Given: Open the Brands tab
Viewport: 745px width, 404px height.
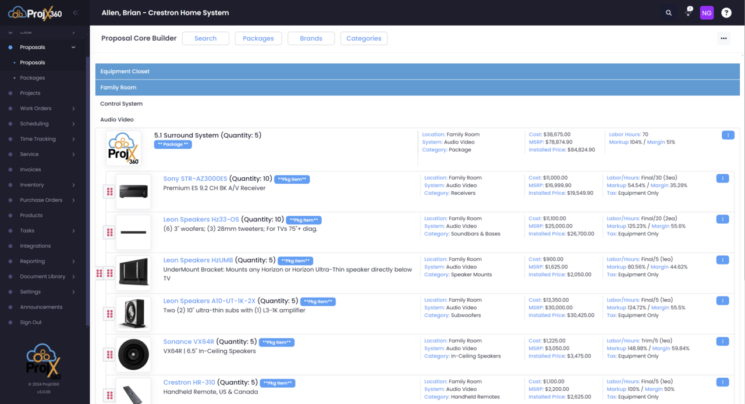Looking at the screenshot, I should (x=311, y=38).
